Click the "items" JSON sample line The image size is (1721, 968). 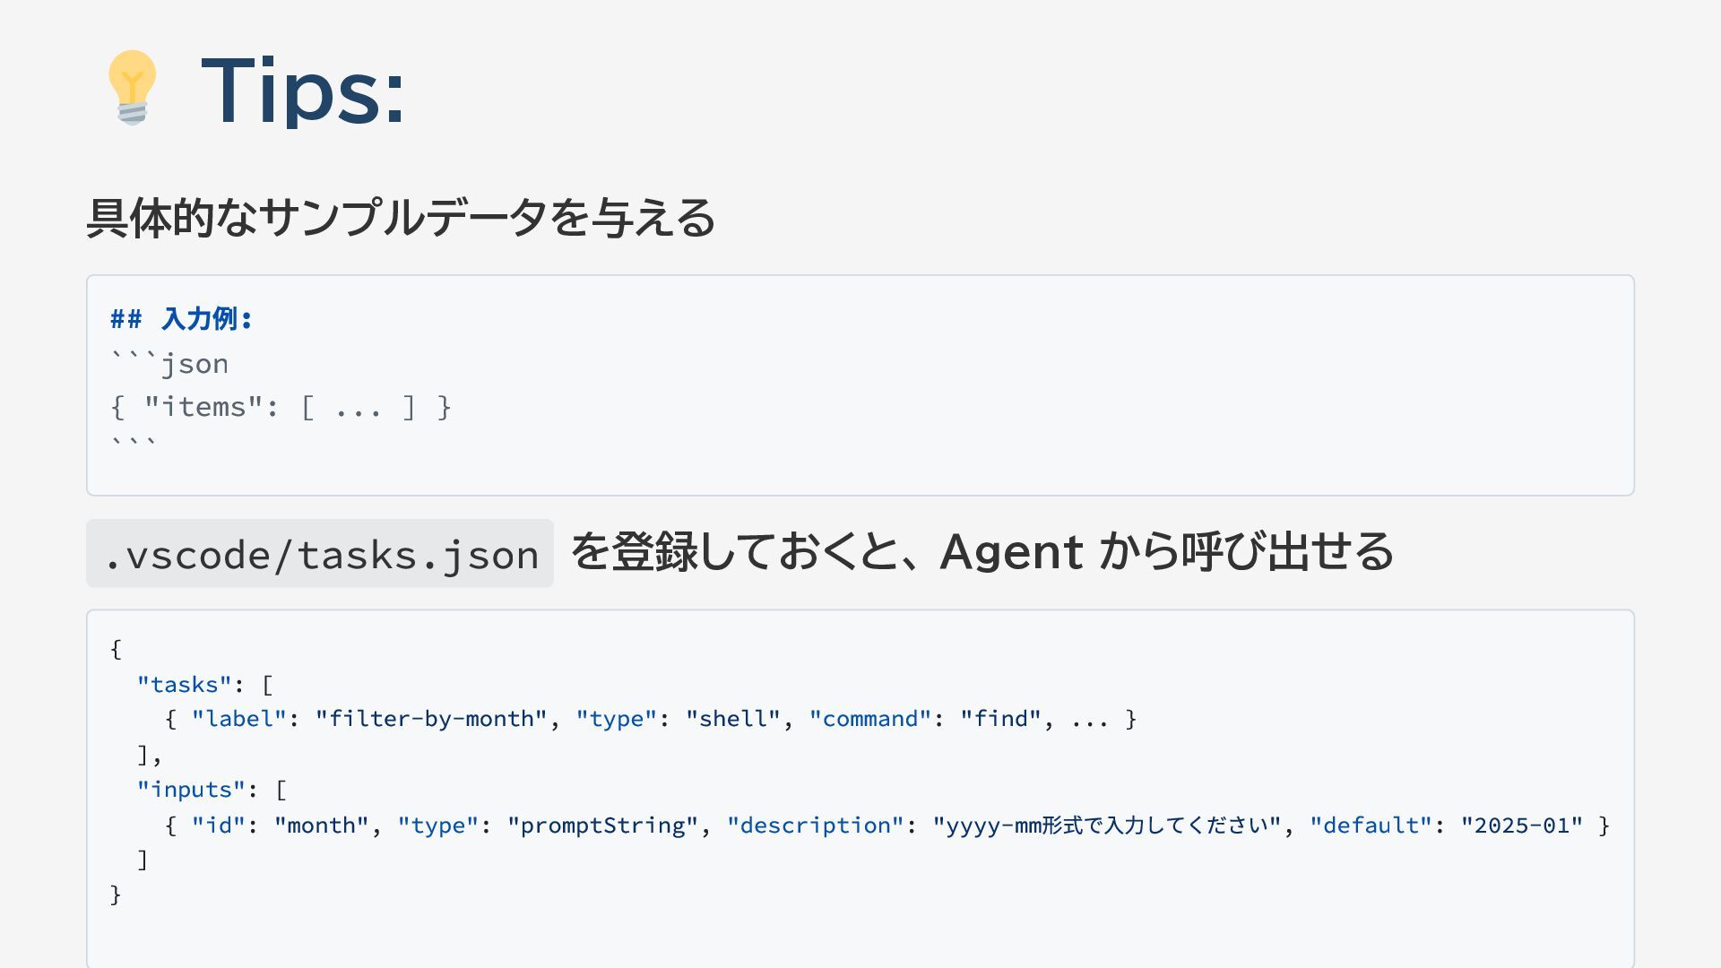[281, 407]
